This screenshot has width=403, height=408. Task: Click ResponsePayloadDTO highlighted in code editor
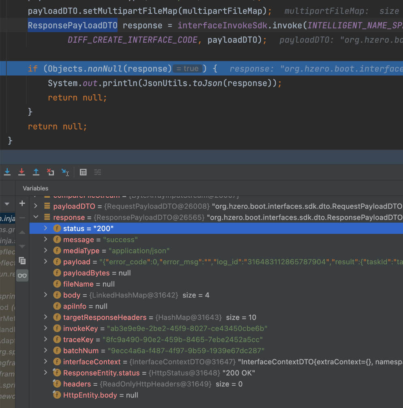pyautogui.click(x=73, y=25)
